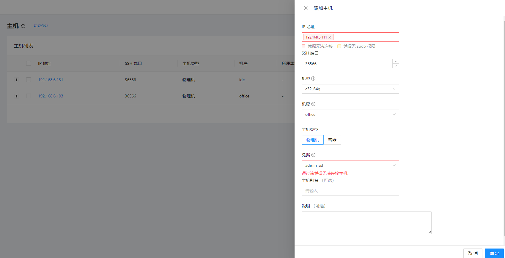Expand row for host 192.168.6.131
The width and height of the screenshot is (505, 258).
point(16,80)
